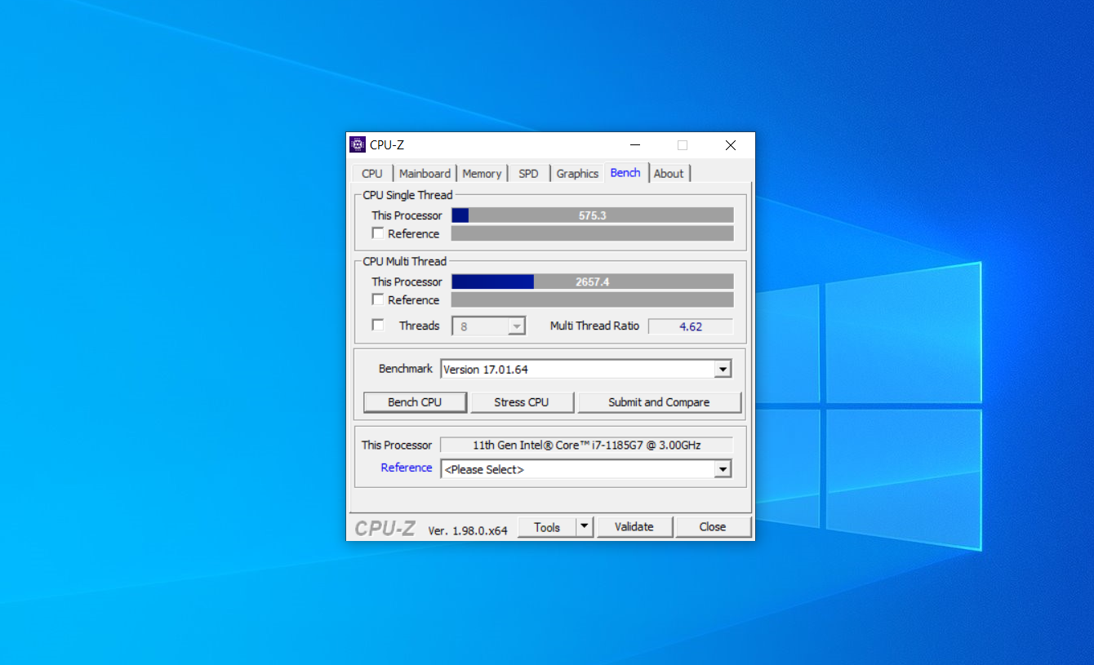Viewport: 1094px width, 665px height.
Task: Click the This Processor name field
Action: click(587, 446)
